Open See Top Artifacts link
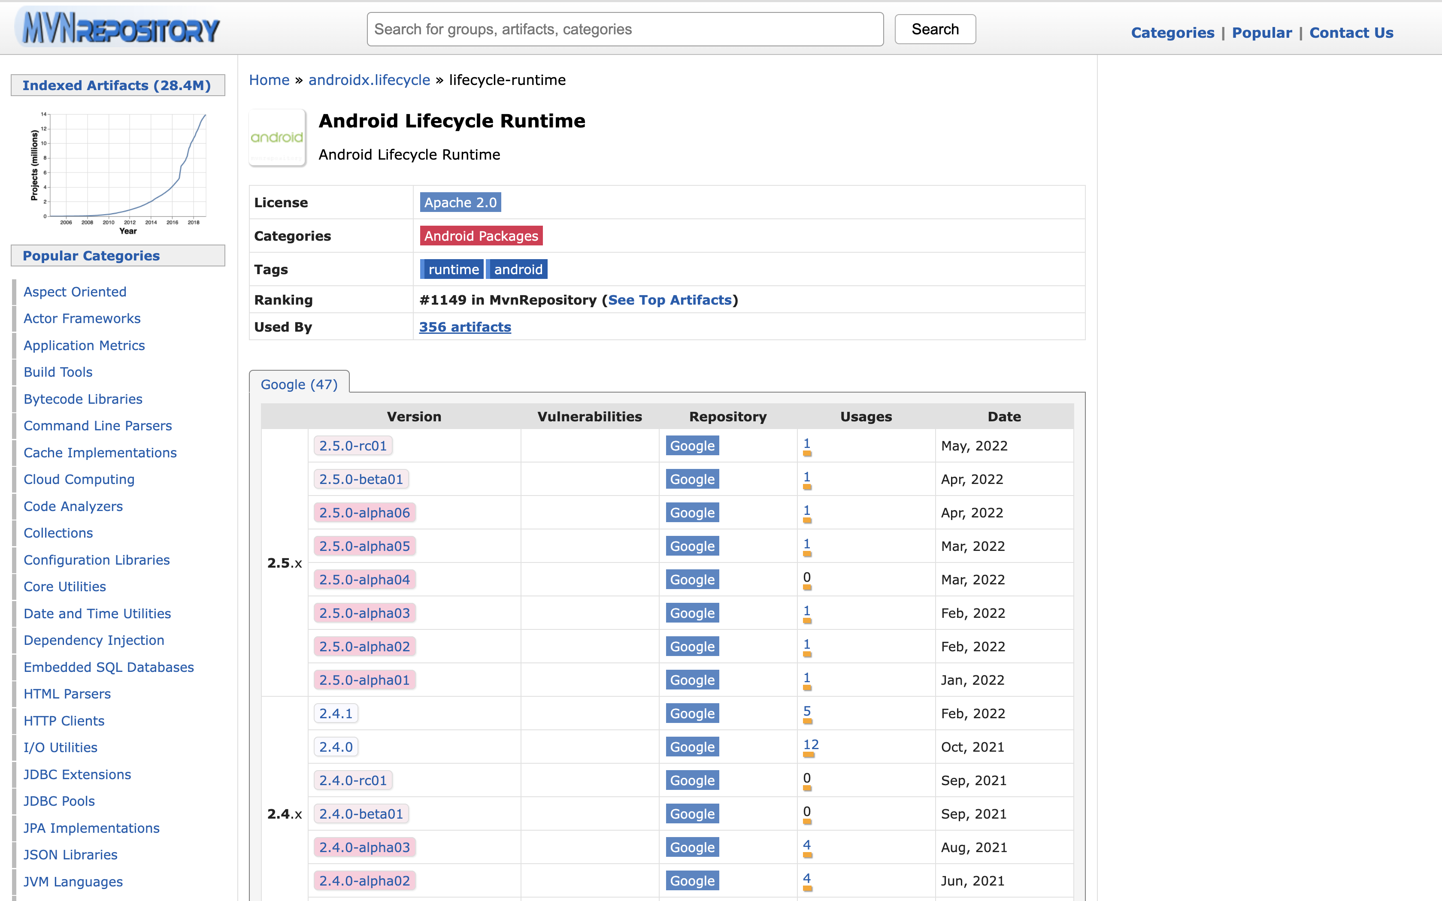 pyautogui.click(x=670, y=300)
